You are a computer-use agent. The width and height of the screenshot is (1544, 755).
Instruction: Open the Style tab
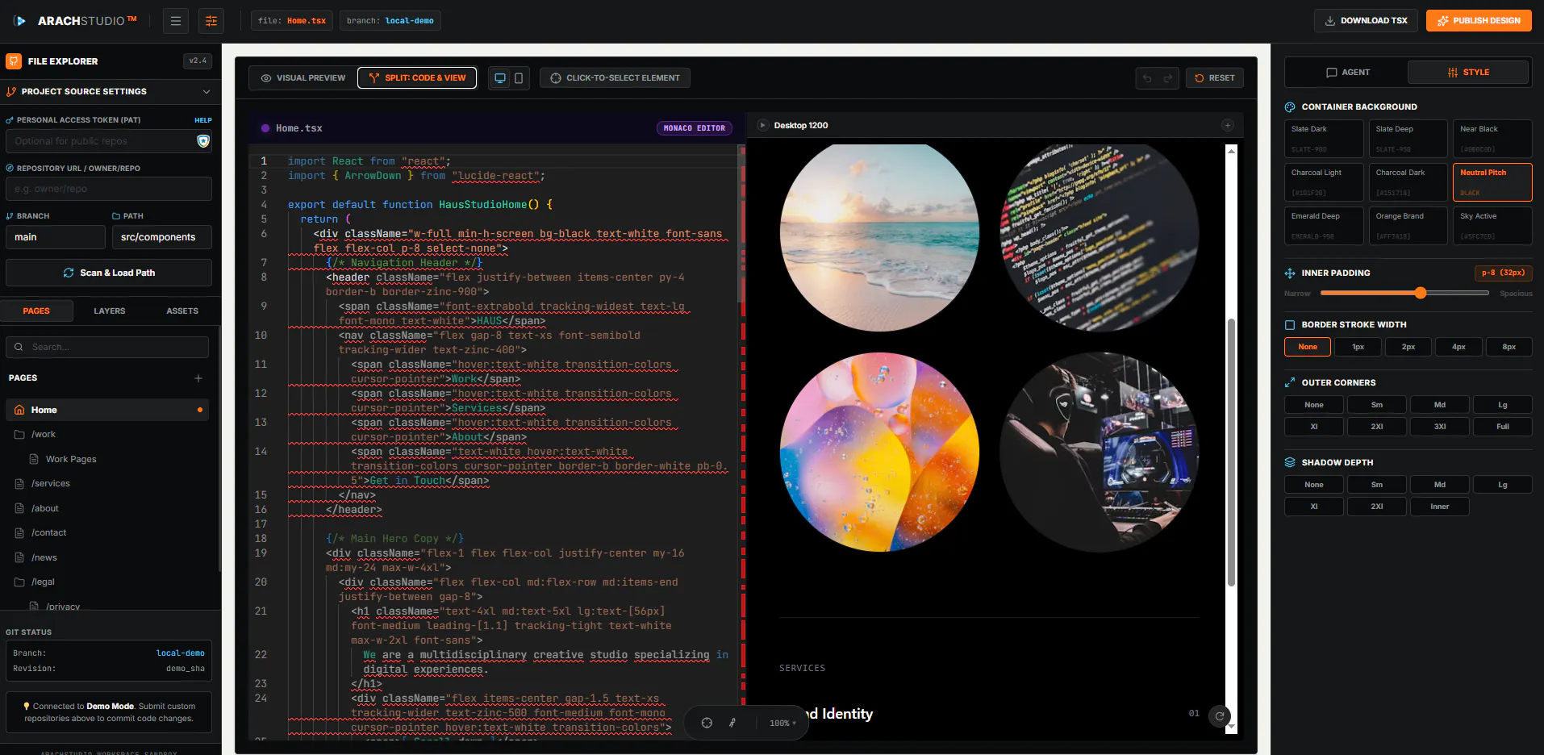coord(1468,72)
